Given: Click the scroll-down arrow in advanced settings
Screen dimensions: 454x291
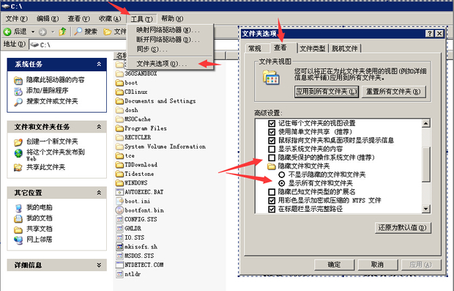Looking at the screenshot, I should pos(426,208).
